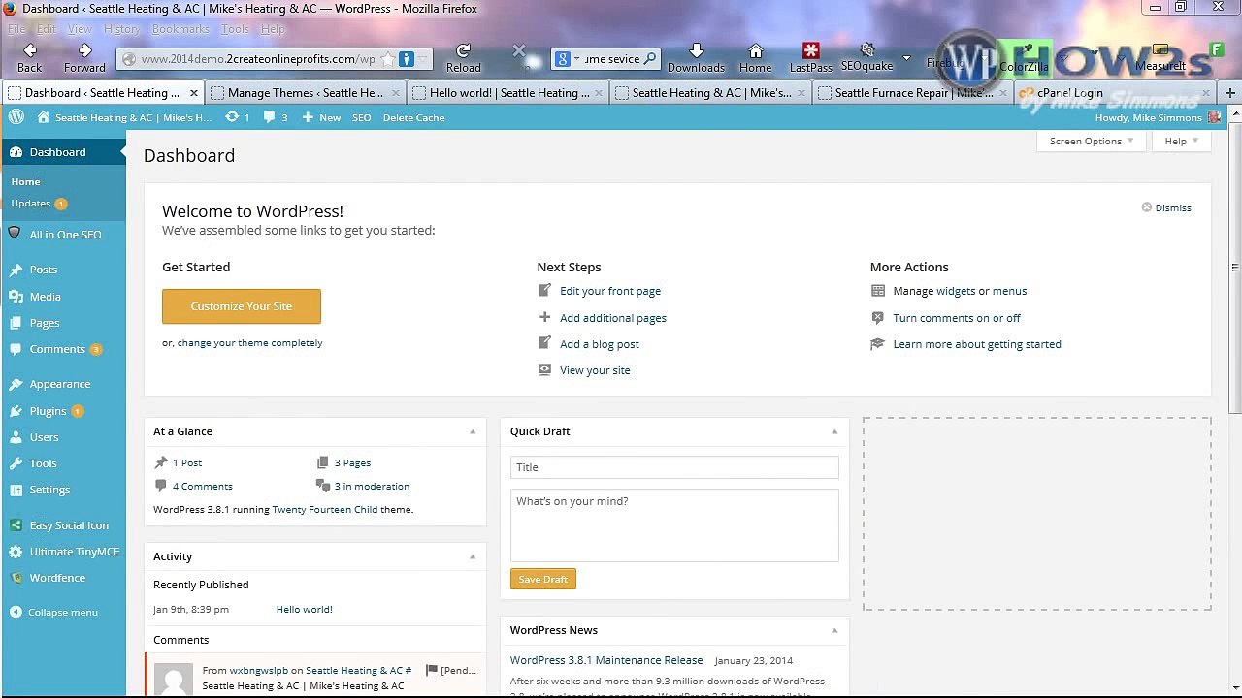The image size is (1242, 698).
Task: Open Twenty Fourteen Child theme link
Action: pyautogui.click(x=325, y=510)
